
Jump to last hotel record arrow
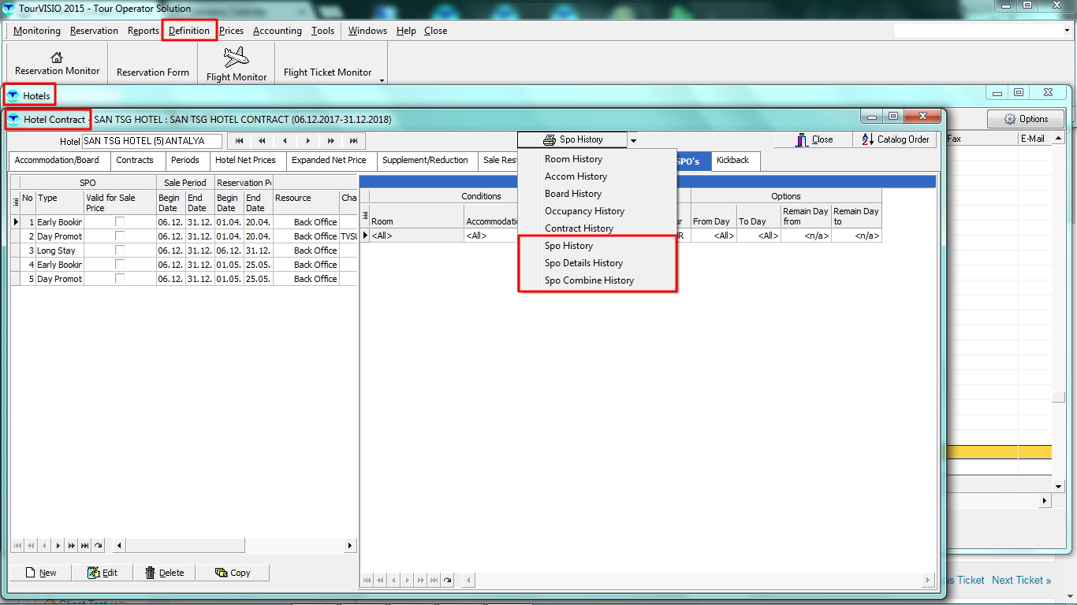(x=354, y=141)
